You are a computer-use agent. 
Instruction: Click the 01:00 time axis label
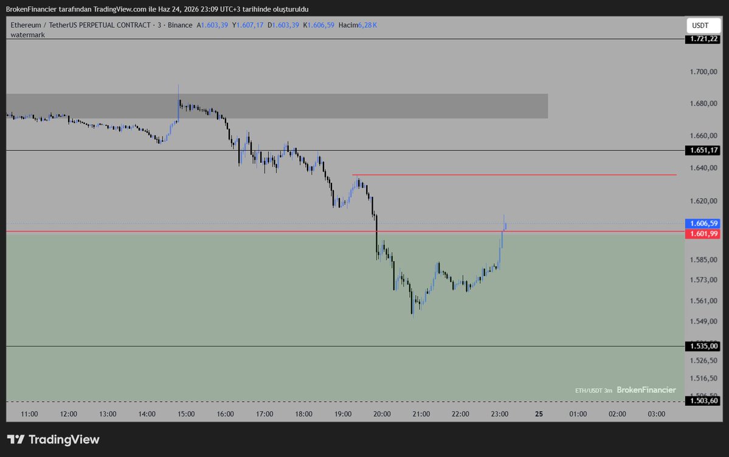click(x=578, y=414)
